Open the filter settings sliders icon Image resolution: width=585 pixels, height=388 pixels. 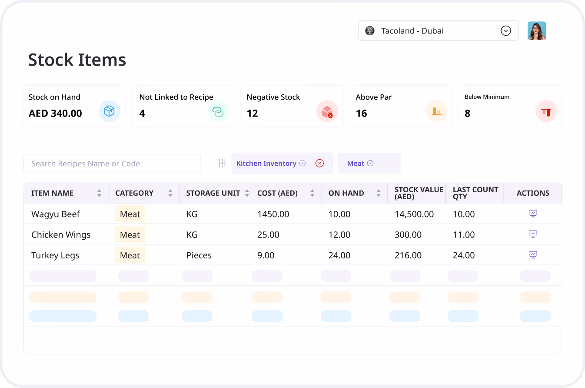222,163
